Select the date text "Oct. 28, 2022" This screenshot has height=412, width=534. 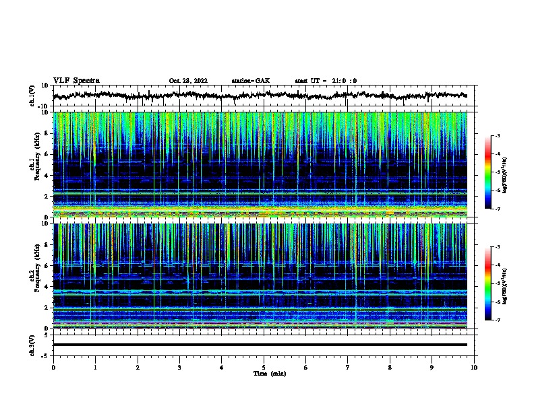[x=188, y=81]
